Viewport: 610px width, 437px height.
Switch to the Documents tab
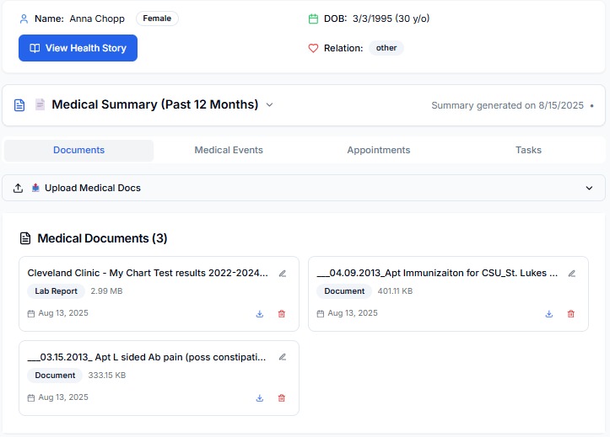[79, 150]
